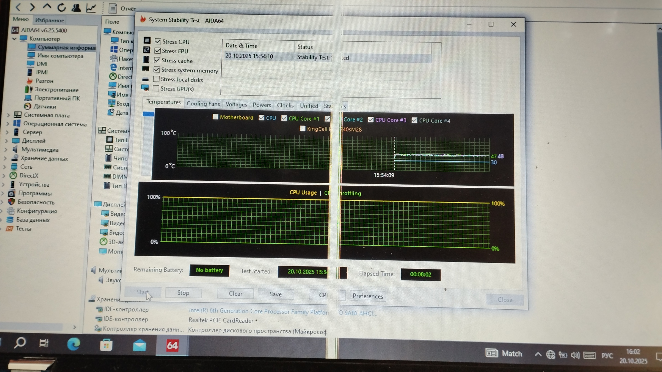Click the Back navigation arrow

(18, 7)
